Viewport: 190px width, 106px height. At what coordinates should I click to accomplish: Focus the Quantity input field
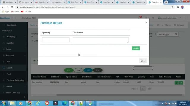pos(56,40)
